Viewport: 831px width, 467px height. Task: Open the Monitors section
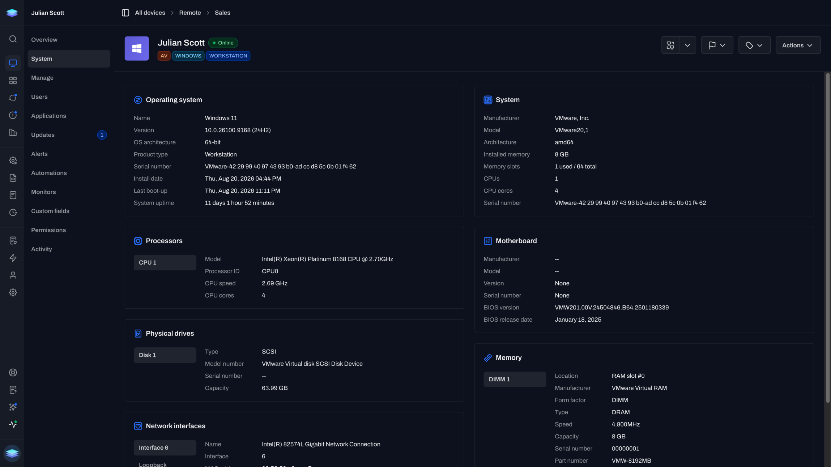tap(69, 192)
